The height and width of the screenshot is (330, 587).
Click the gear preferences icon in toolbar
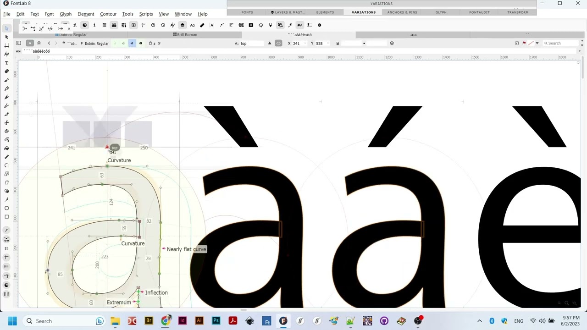[x=320, y=25]
